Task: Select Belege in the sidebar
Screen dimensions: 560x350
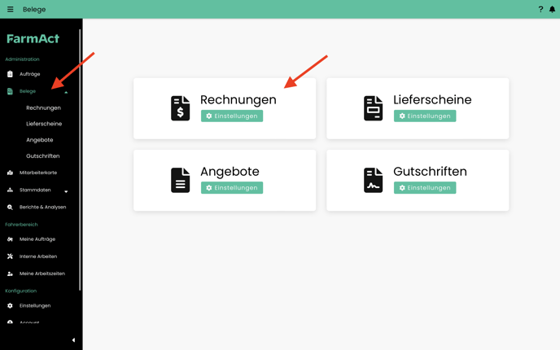Action: click(28, 91)
